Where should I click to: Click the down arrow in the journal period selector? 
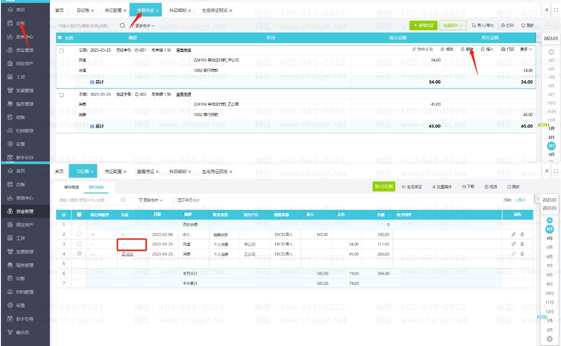pos(549,339)
